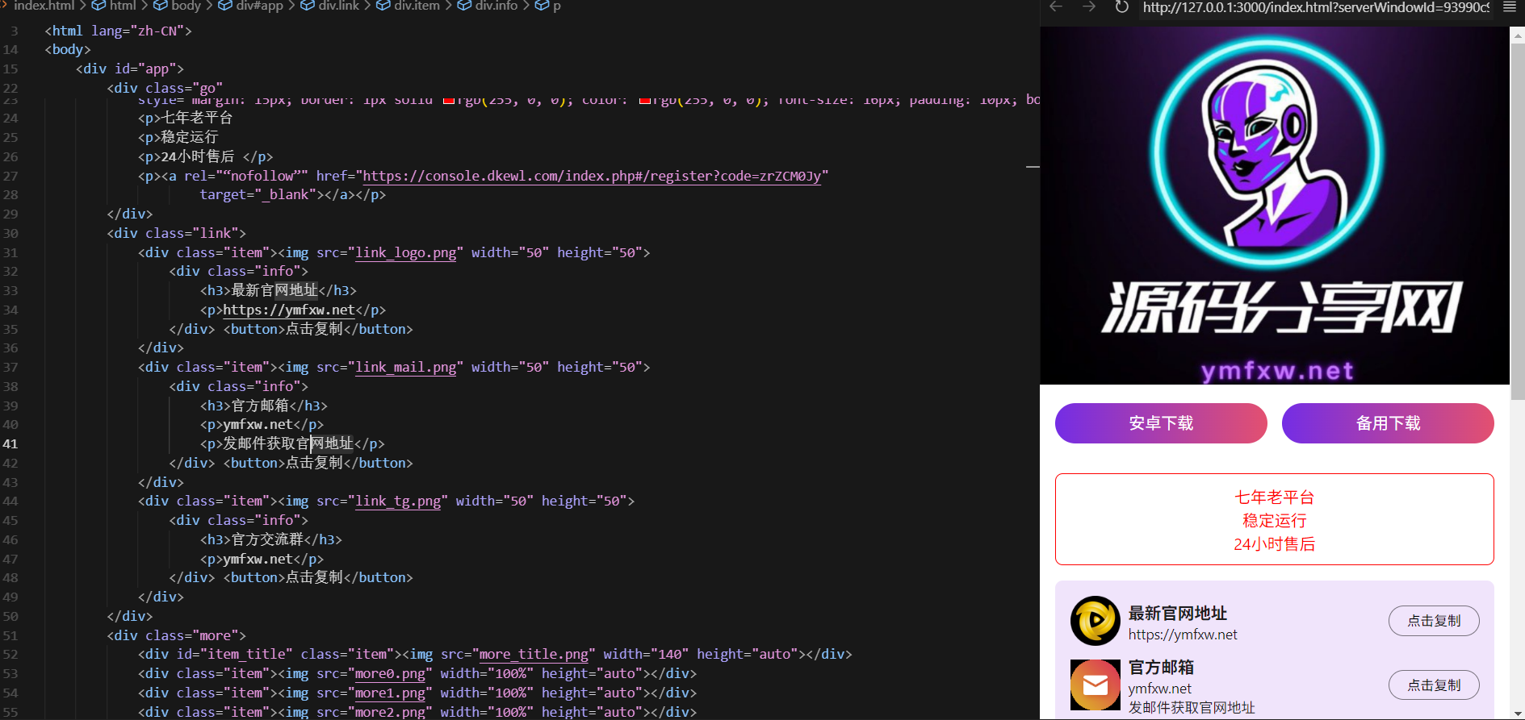Reload the preview page

pyautogui.click(x=1121, y=7)
